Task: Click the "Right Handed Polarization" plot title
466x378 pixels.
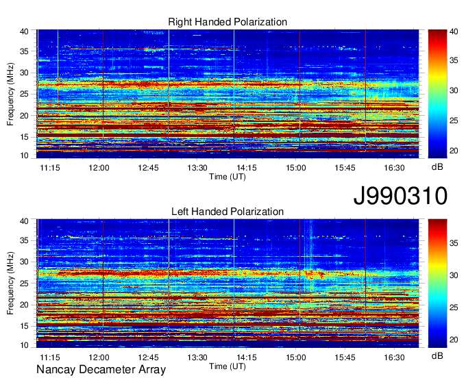Action: click(228, 22)
